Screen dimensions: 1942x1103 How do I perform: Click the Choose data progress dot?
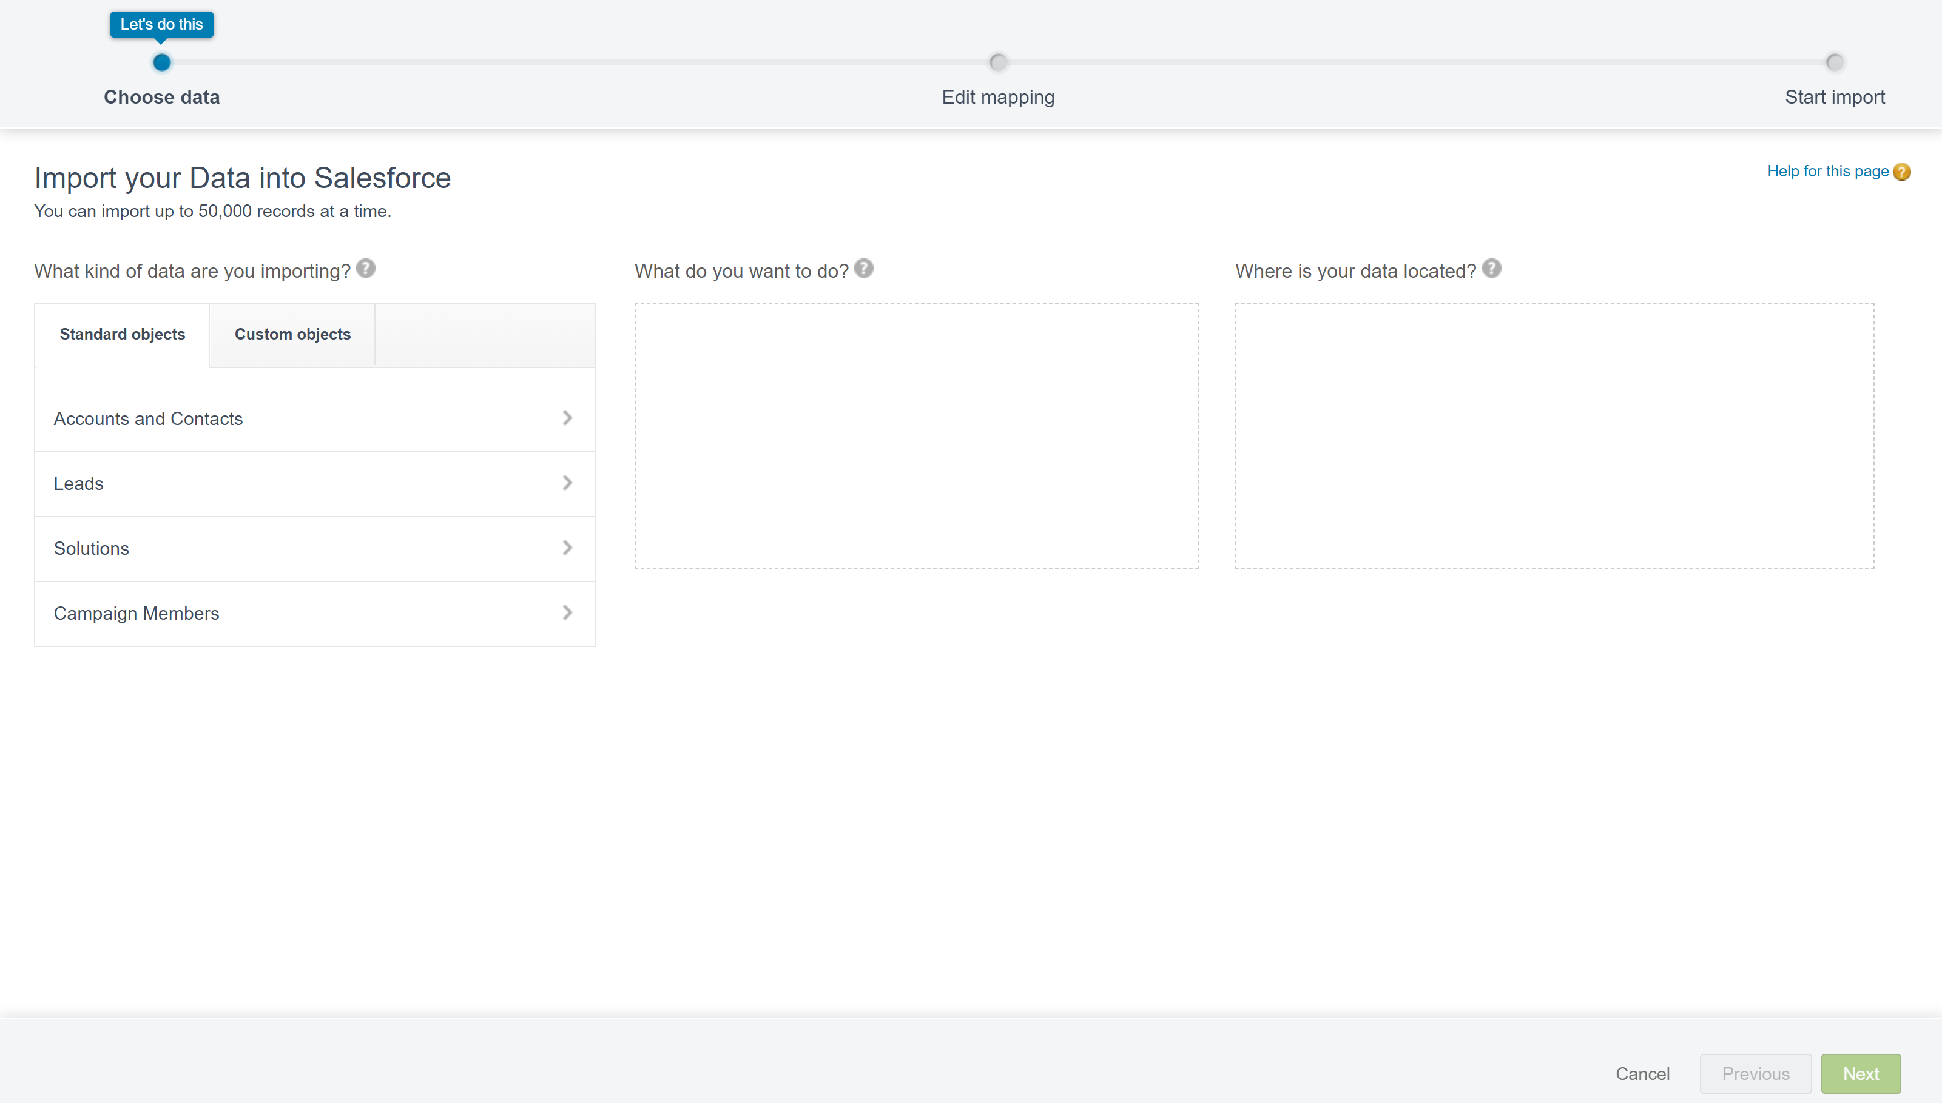tap(161, 62)
